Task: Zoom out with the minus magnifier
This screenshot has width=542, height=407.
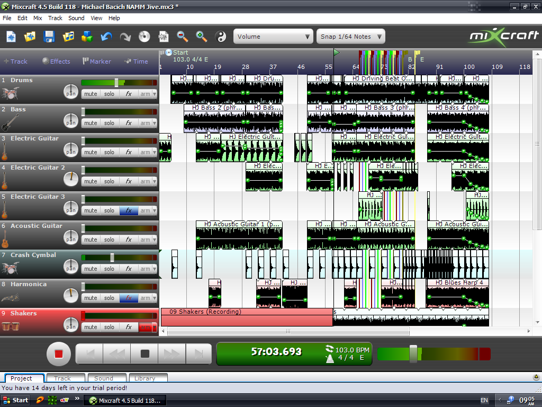Action: 182,37
